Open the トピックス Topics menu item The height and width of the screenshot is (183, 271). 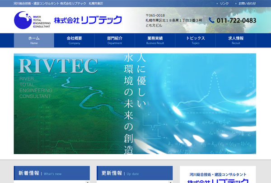(x=196, y=40)
